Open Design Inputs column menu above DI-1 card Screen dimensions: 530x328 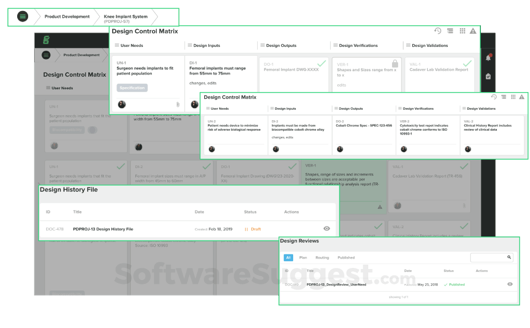pyautogui.click(x=189, y=45)
